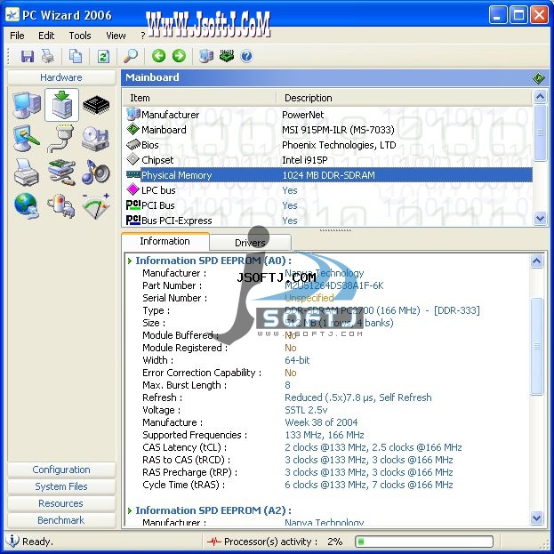Open the View menu

(116, 36)
